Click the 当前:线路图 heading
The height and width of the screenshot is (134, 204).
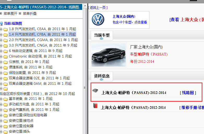pyautogui.click(x=13, y=23)
